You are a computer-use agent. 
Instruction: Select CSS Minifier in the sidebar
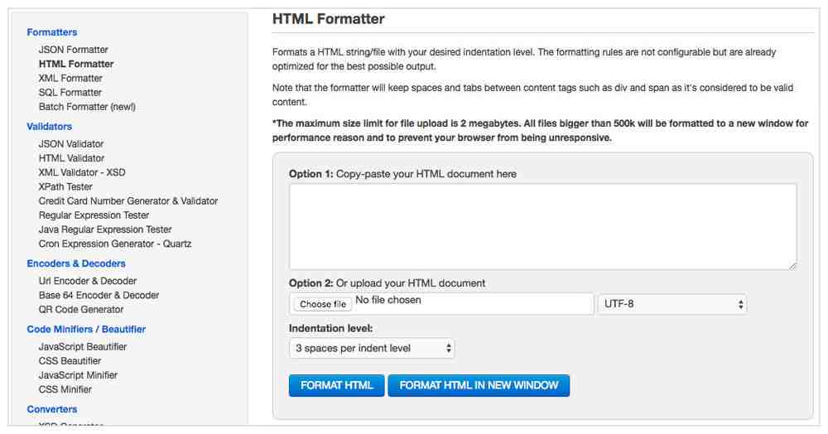(65, 389)
